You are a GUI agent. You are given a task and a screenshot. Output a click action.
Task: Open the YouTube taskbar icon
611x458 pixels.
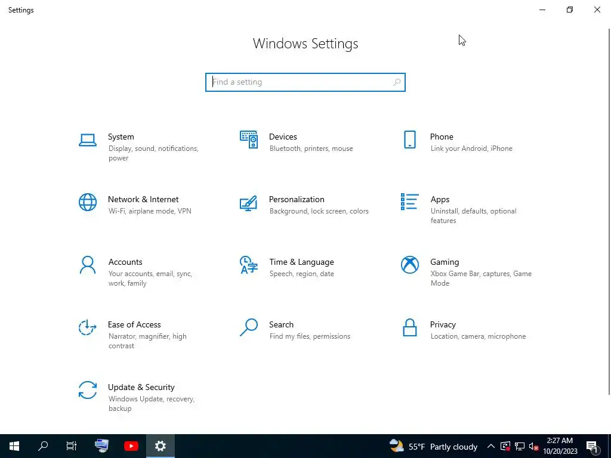[131, 446]
